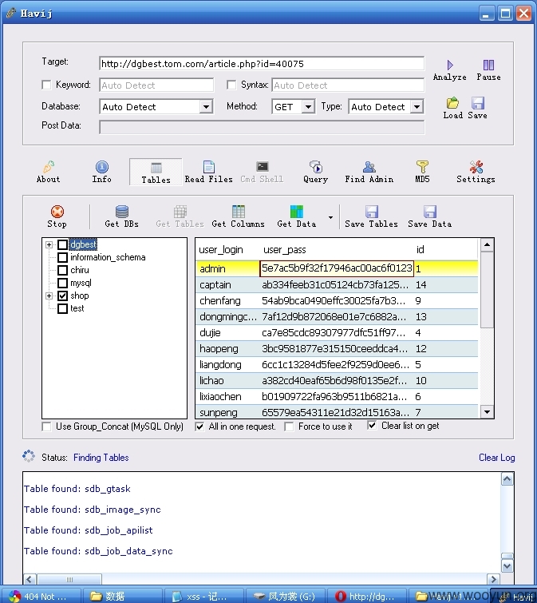537x603 pixels.
Task: Click the Analyze play icon
Action: [x=450, y=65]
